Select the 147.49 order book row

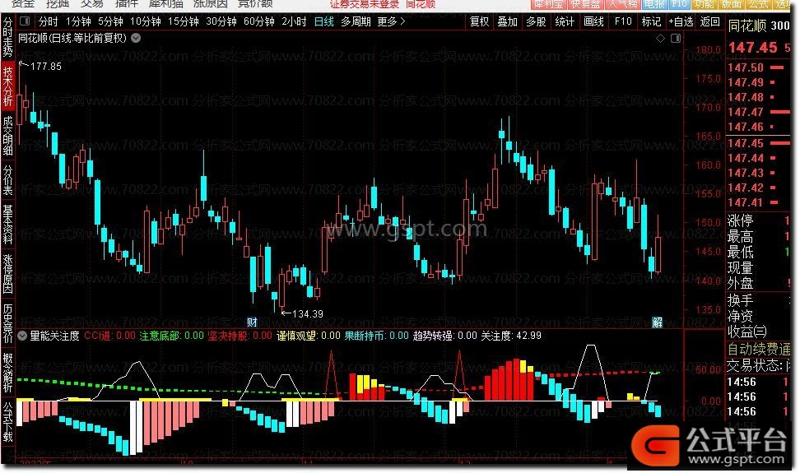[x=758, y=82]
